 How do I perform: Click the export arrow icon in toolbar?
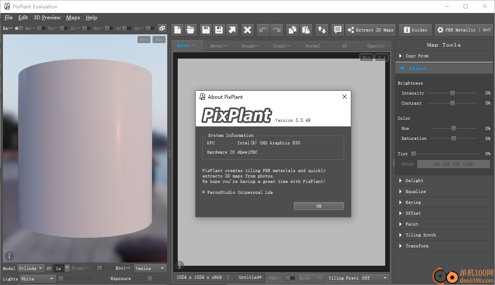click(232, 30)
